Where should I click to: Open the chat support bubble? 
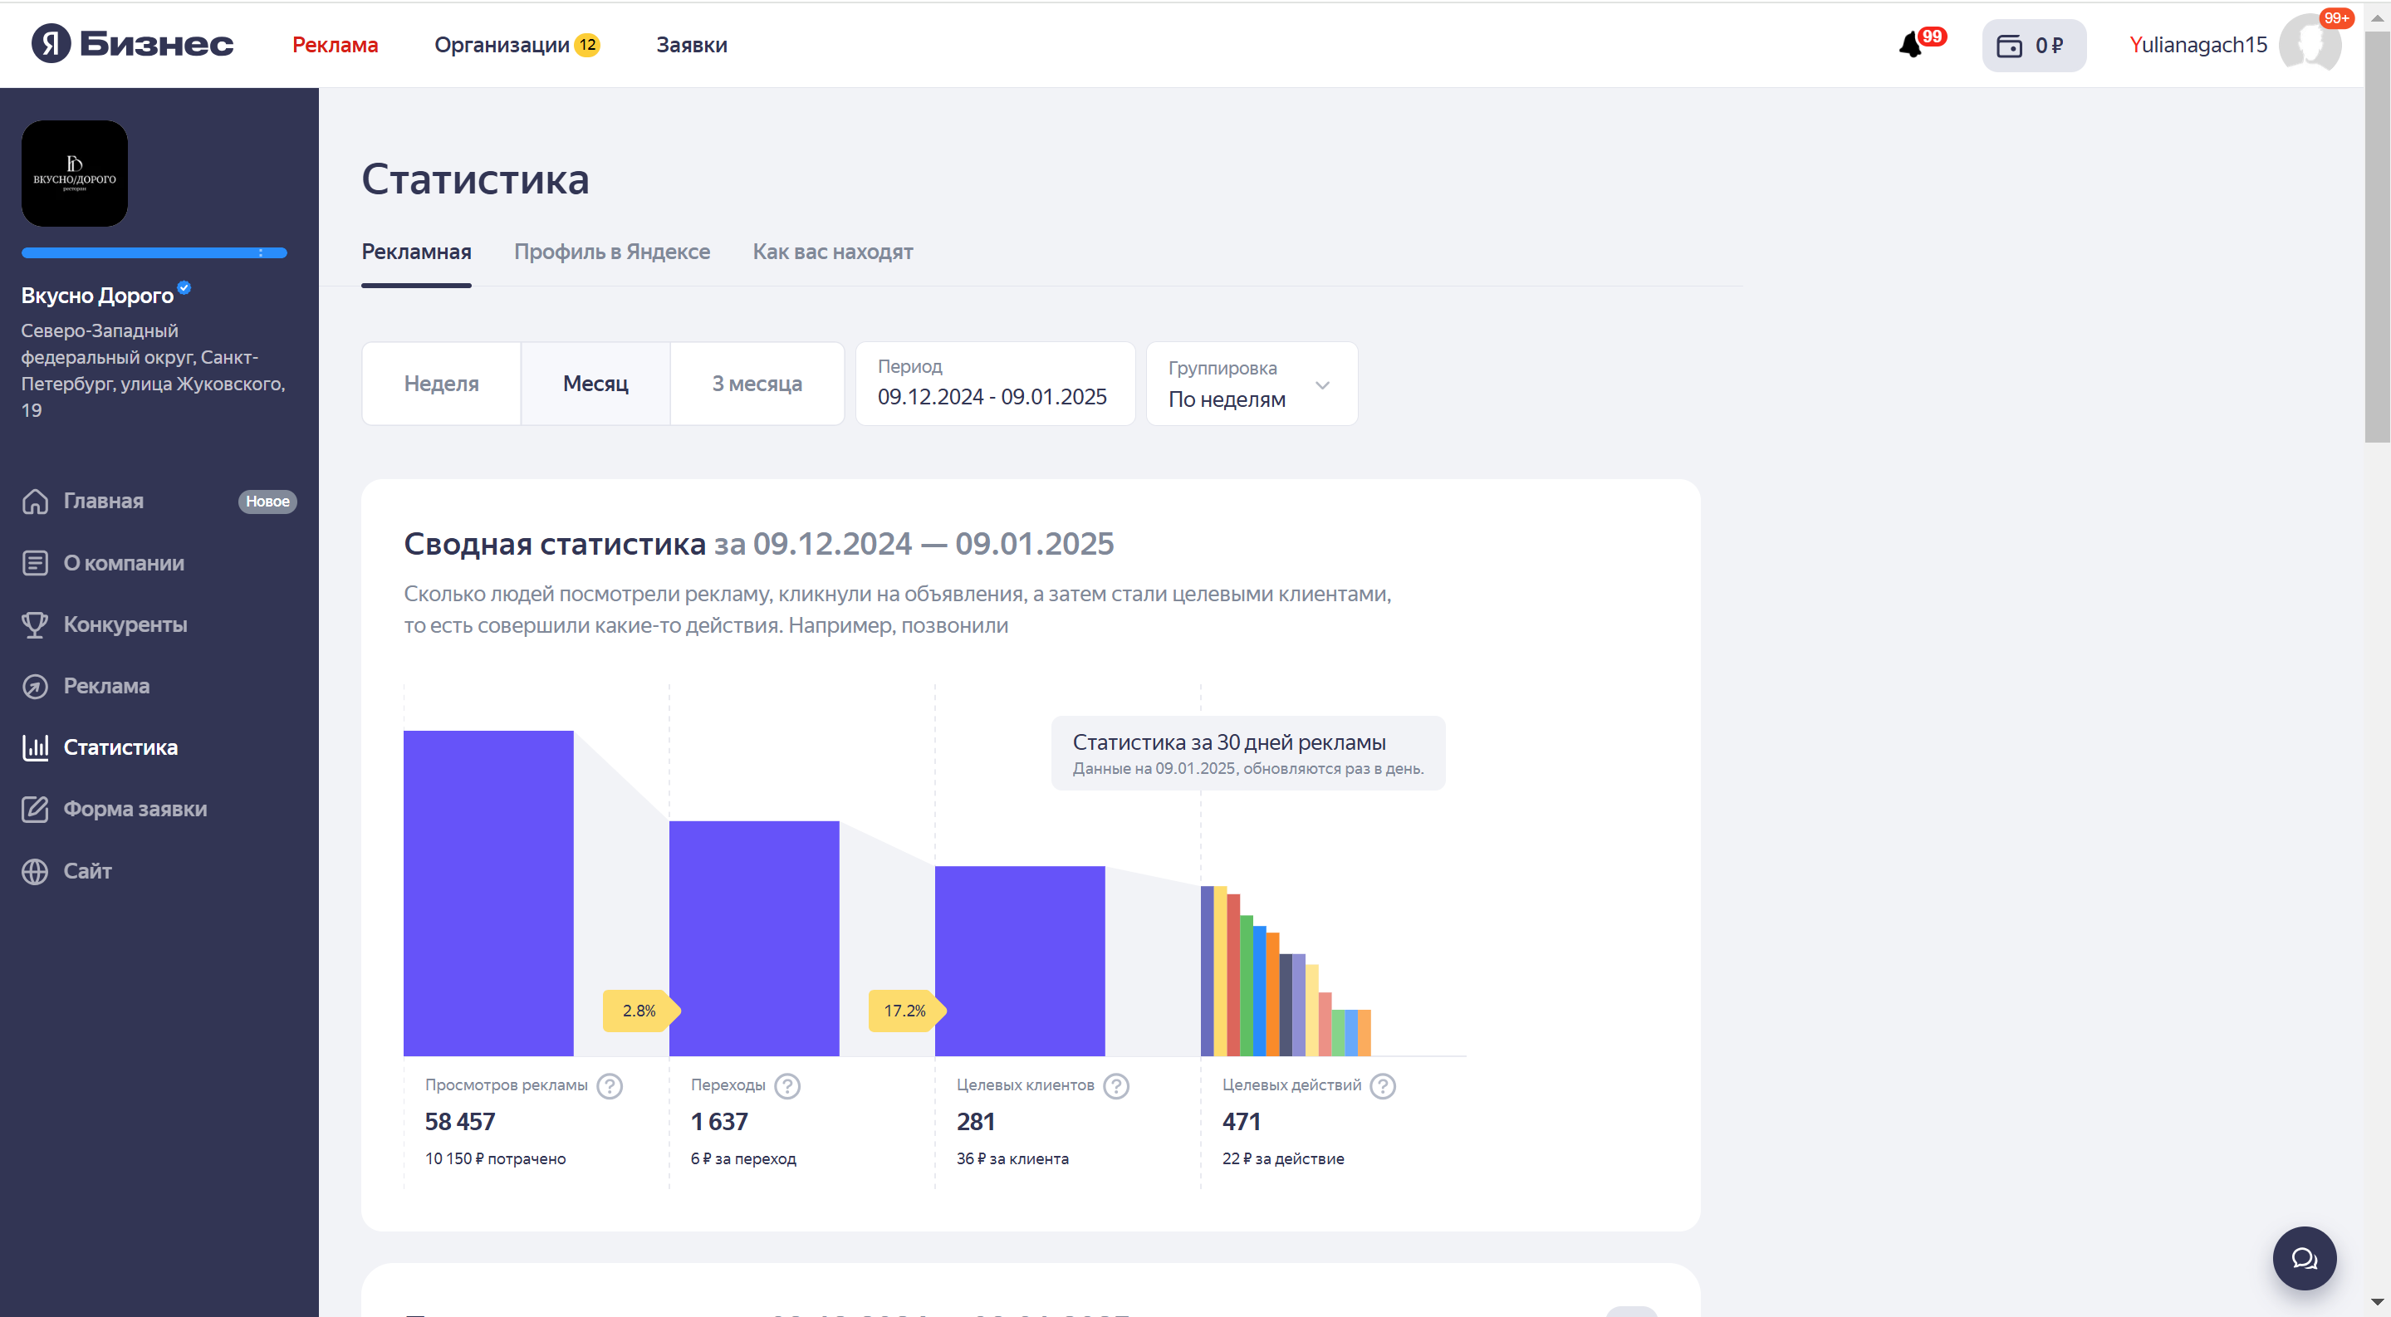point(2304,1257)
